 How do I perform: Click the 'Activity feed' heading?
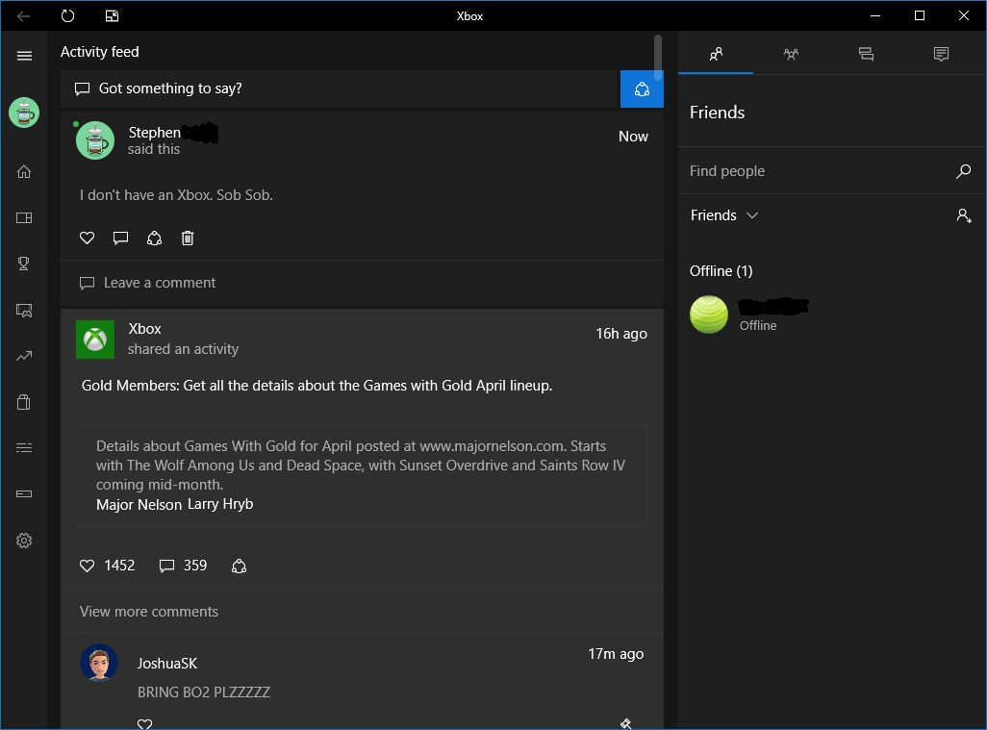[x=99, y=52]
